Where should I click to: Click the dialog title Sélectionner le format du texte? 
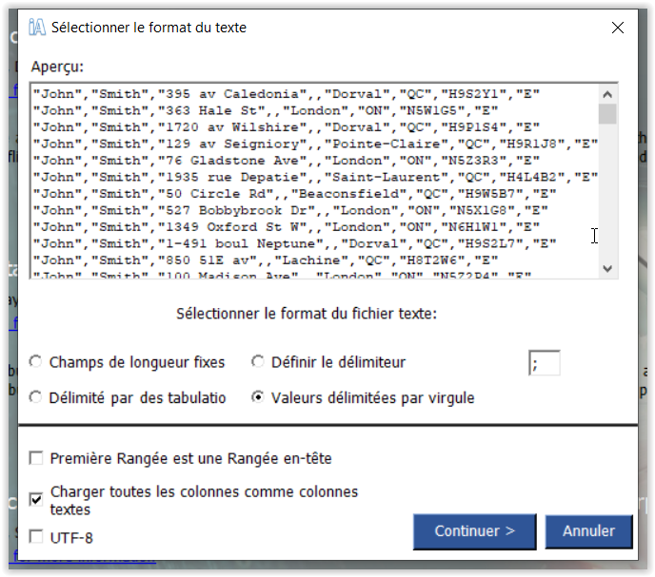[149, 28]
